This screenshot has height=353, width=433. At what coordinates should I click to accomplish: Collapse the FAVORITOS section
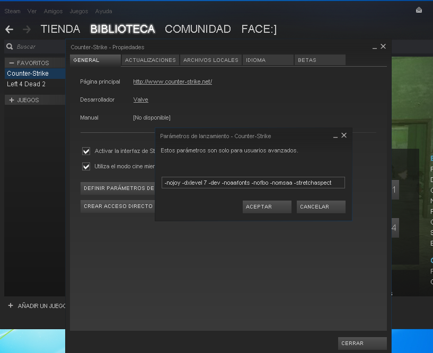(x=12, y=63)
